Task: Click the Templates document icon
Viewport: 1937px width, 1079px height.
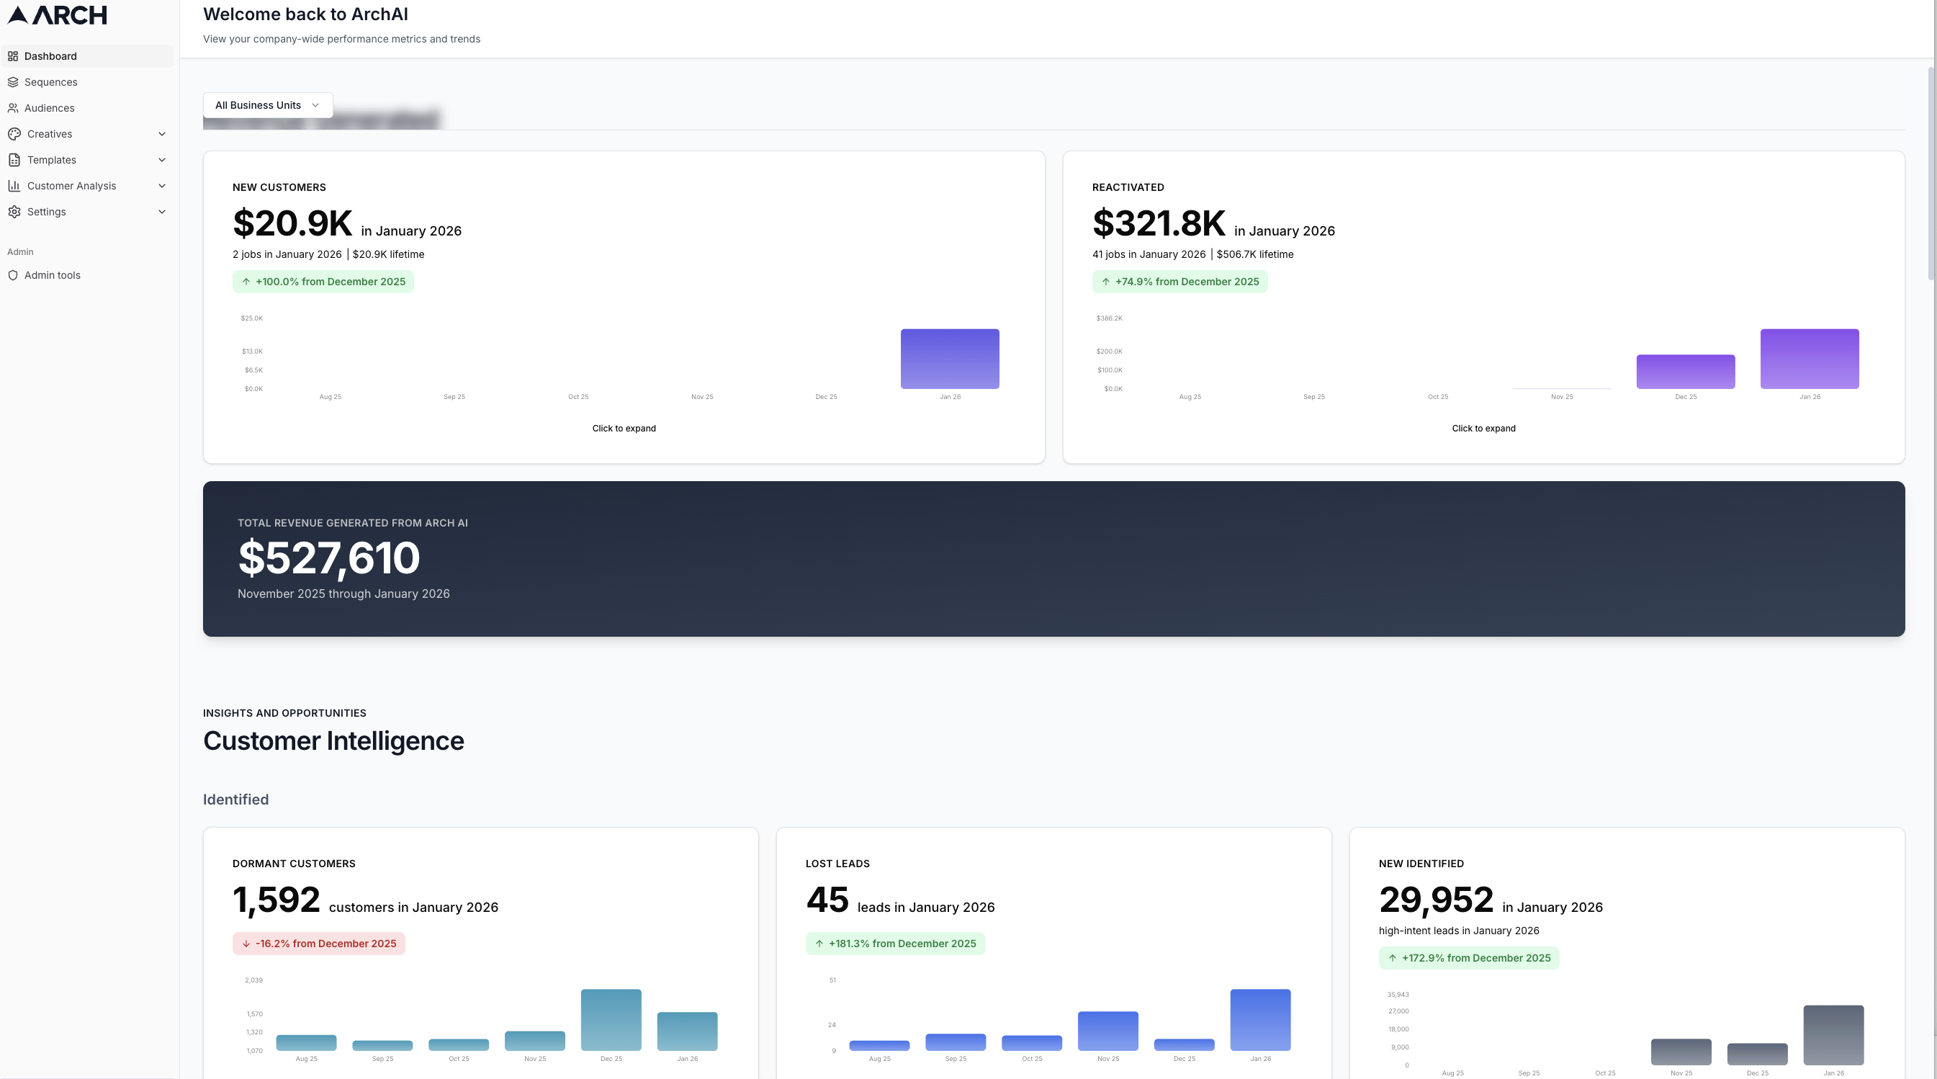Action: click(x=15, y=159)
